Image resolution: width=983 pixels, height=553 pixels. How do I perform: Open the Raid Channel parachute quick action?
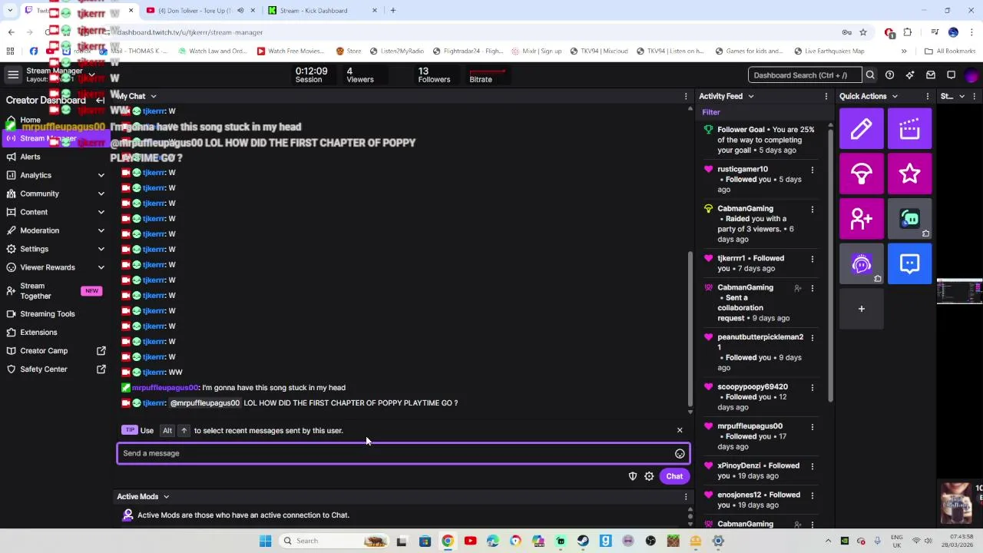click(x=861, y=174)
